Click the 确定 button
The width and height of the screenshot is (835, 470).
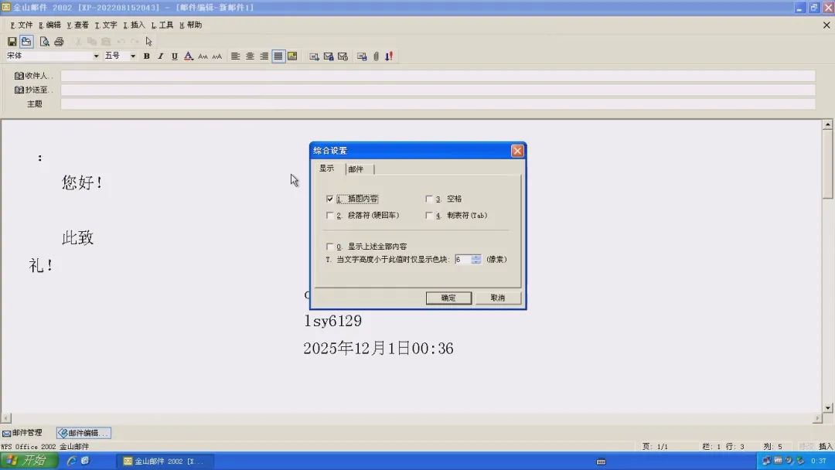[448, 298]
